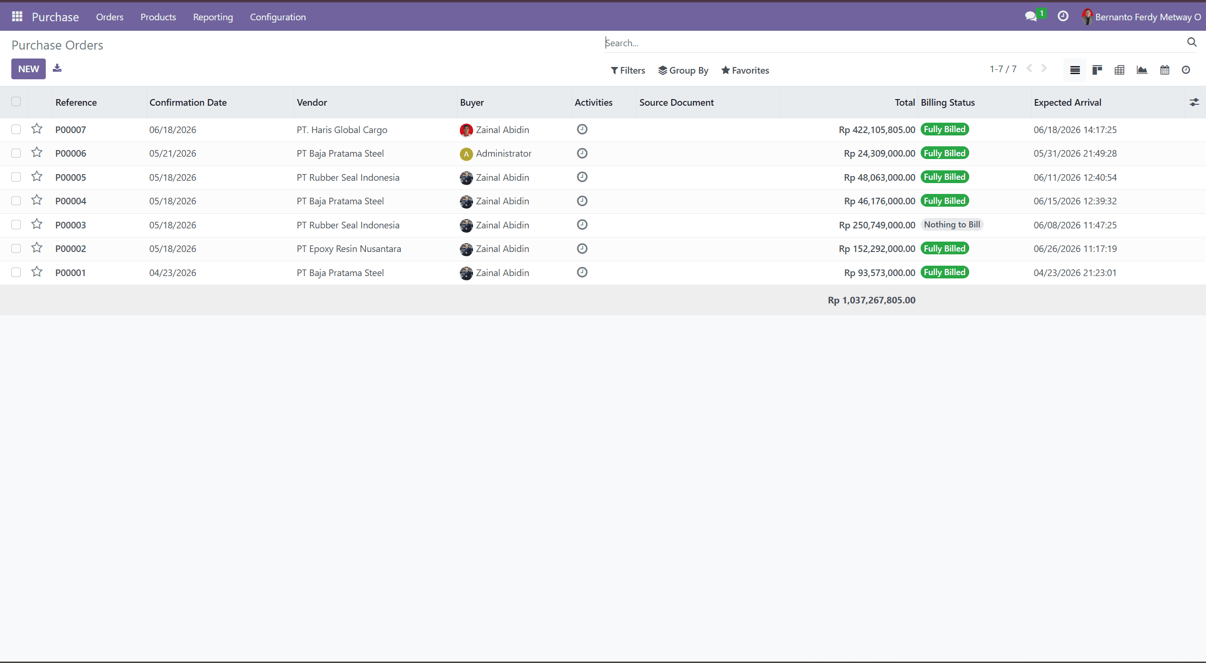Open optional columns settings icon
1206x663 pixels.
tap(1194, 102)
